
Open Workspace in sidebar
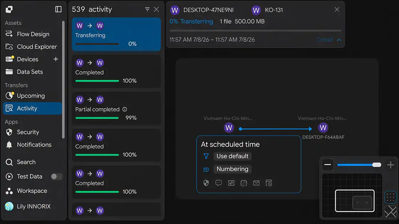tap(32, 191)
